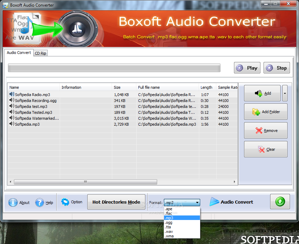Screen dimensions: 299x244
Task: Sort by the Length column header
Action: click(x=207, y=87)
